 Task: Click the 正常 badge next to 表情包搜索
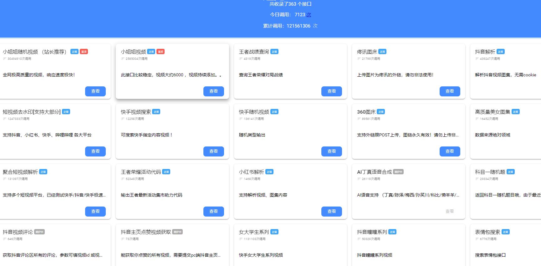[505, 232]
